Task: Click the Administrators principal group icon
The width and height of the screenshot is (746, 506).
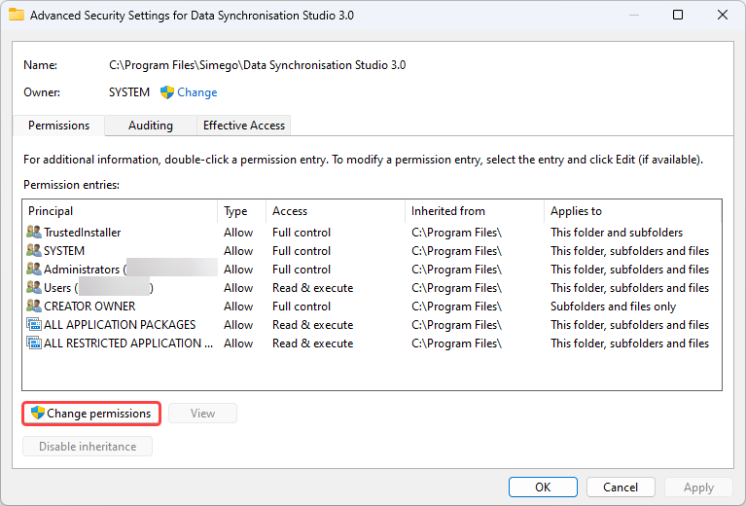Action: pos(34,269)
